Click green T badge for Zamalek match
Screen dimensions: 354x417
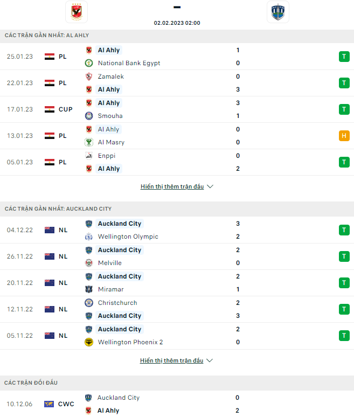(344, 83)
